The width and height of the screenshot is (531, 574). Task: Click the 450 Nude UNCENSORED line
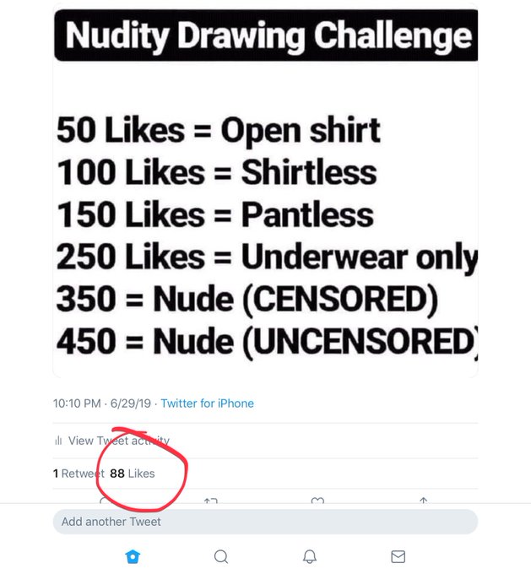point(268,341)
